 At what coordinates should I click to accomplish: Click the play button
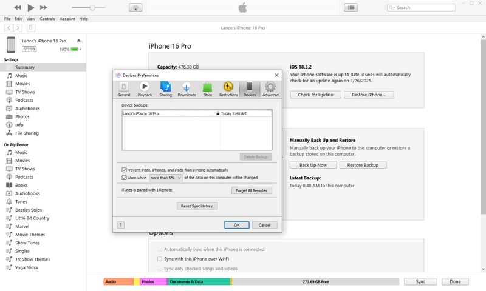31,7
